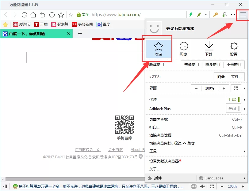Click the undo closed tab icon

(x=43, y=15)
